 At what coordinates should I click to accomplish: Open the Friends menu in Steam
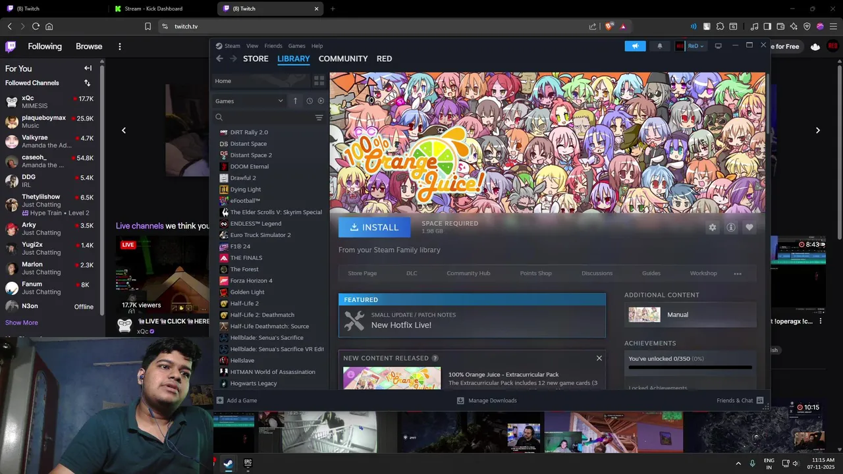click(x=273, y=46)
